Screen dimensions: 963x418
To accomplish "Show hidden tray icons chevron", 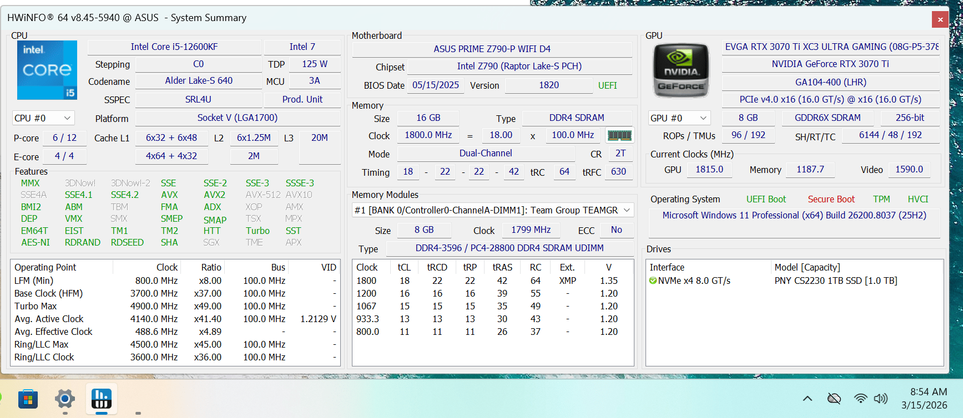I will 808,399.
